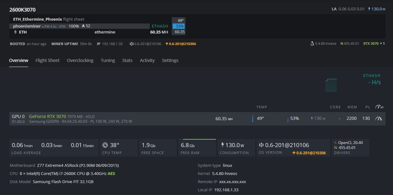Viewport: 393px width, 195px height.
Task: Click the lightning icon beside 130.0 w at top
Action: [x=369, y=9]
